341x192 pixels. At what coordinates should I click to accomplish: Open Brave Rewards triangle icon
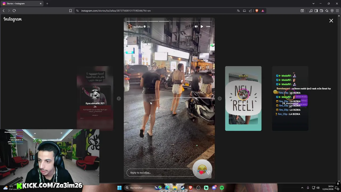click(x=263, y=11)
